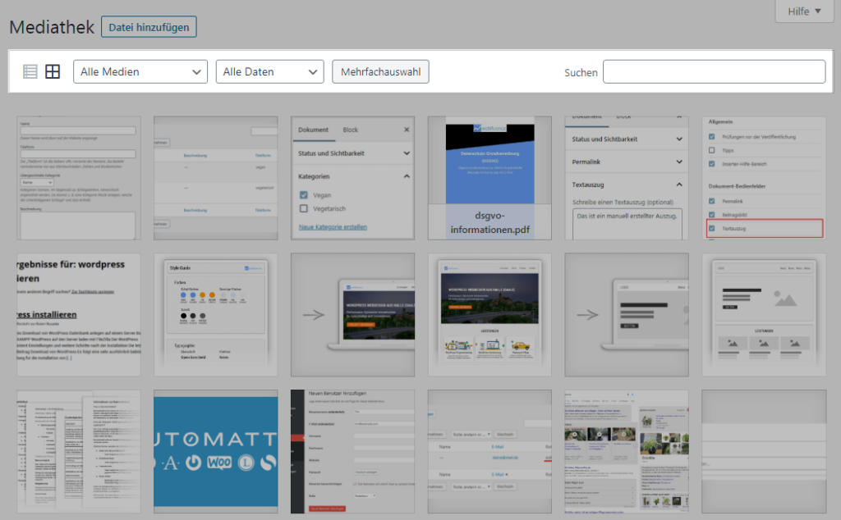
Task: Select the wordpress installieren search results screenshot
Action: click(78, 315)
